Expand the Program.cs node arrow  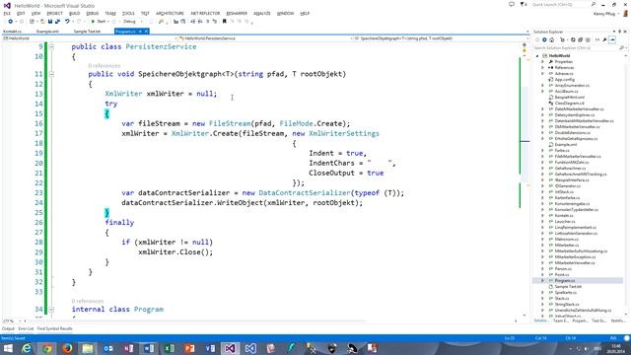542,280
